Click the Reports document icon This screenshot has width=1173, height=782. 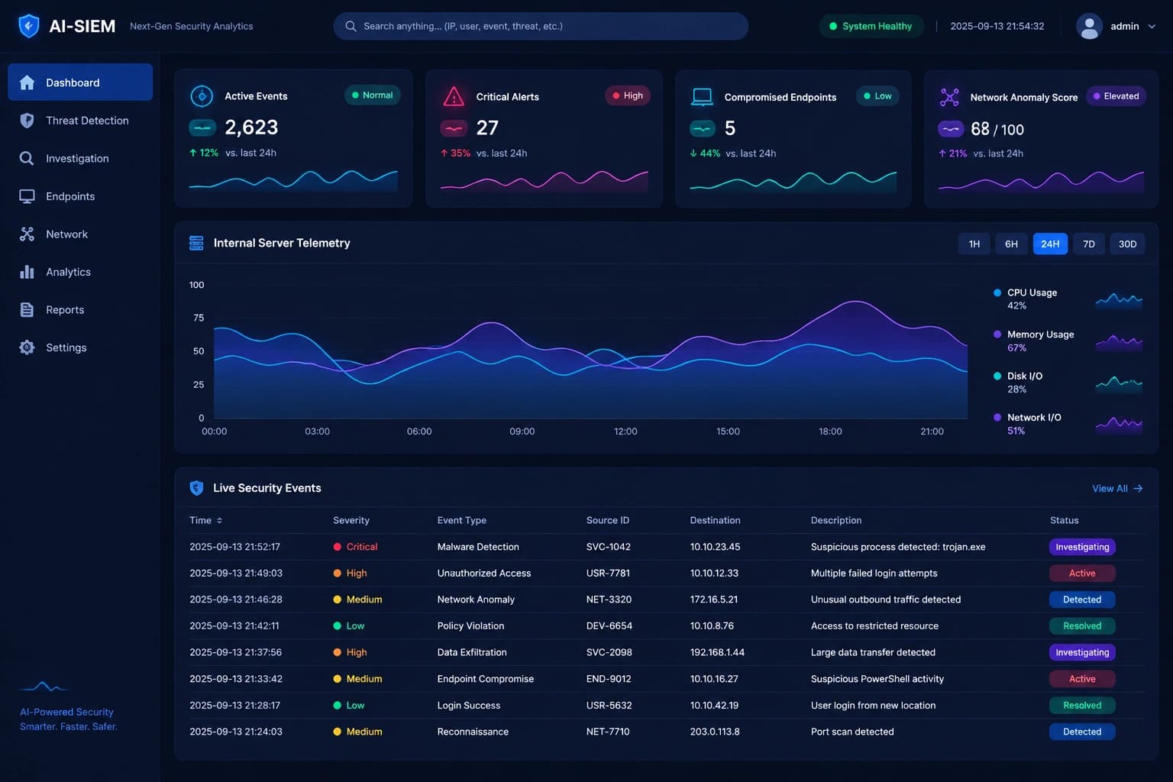(x=27, y=310)
